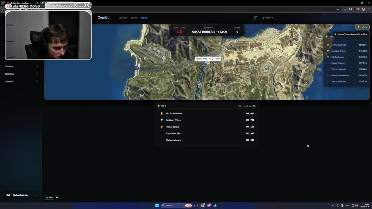Select Pikolas Susna in TOP 5 list

tap(207, 127)
